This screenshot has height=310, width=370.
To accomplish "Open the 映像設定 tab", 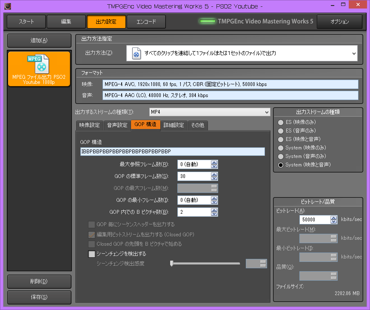I will 89,125.
